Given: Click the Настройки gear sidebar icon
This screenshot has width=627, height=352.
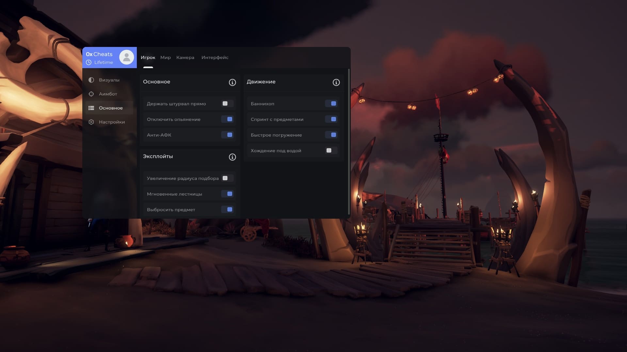Looking at the screenshot, I should click(91, 122).
